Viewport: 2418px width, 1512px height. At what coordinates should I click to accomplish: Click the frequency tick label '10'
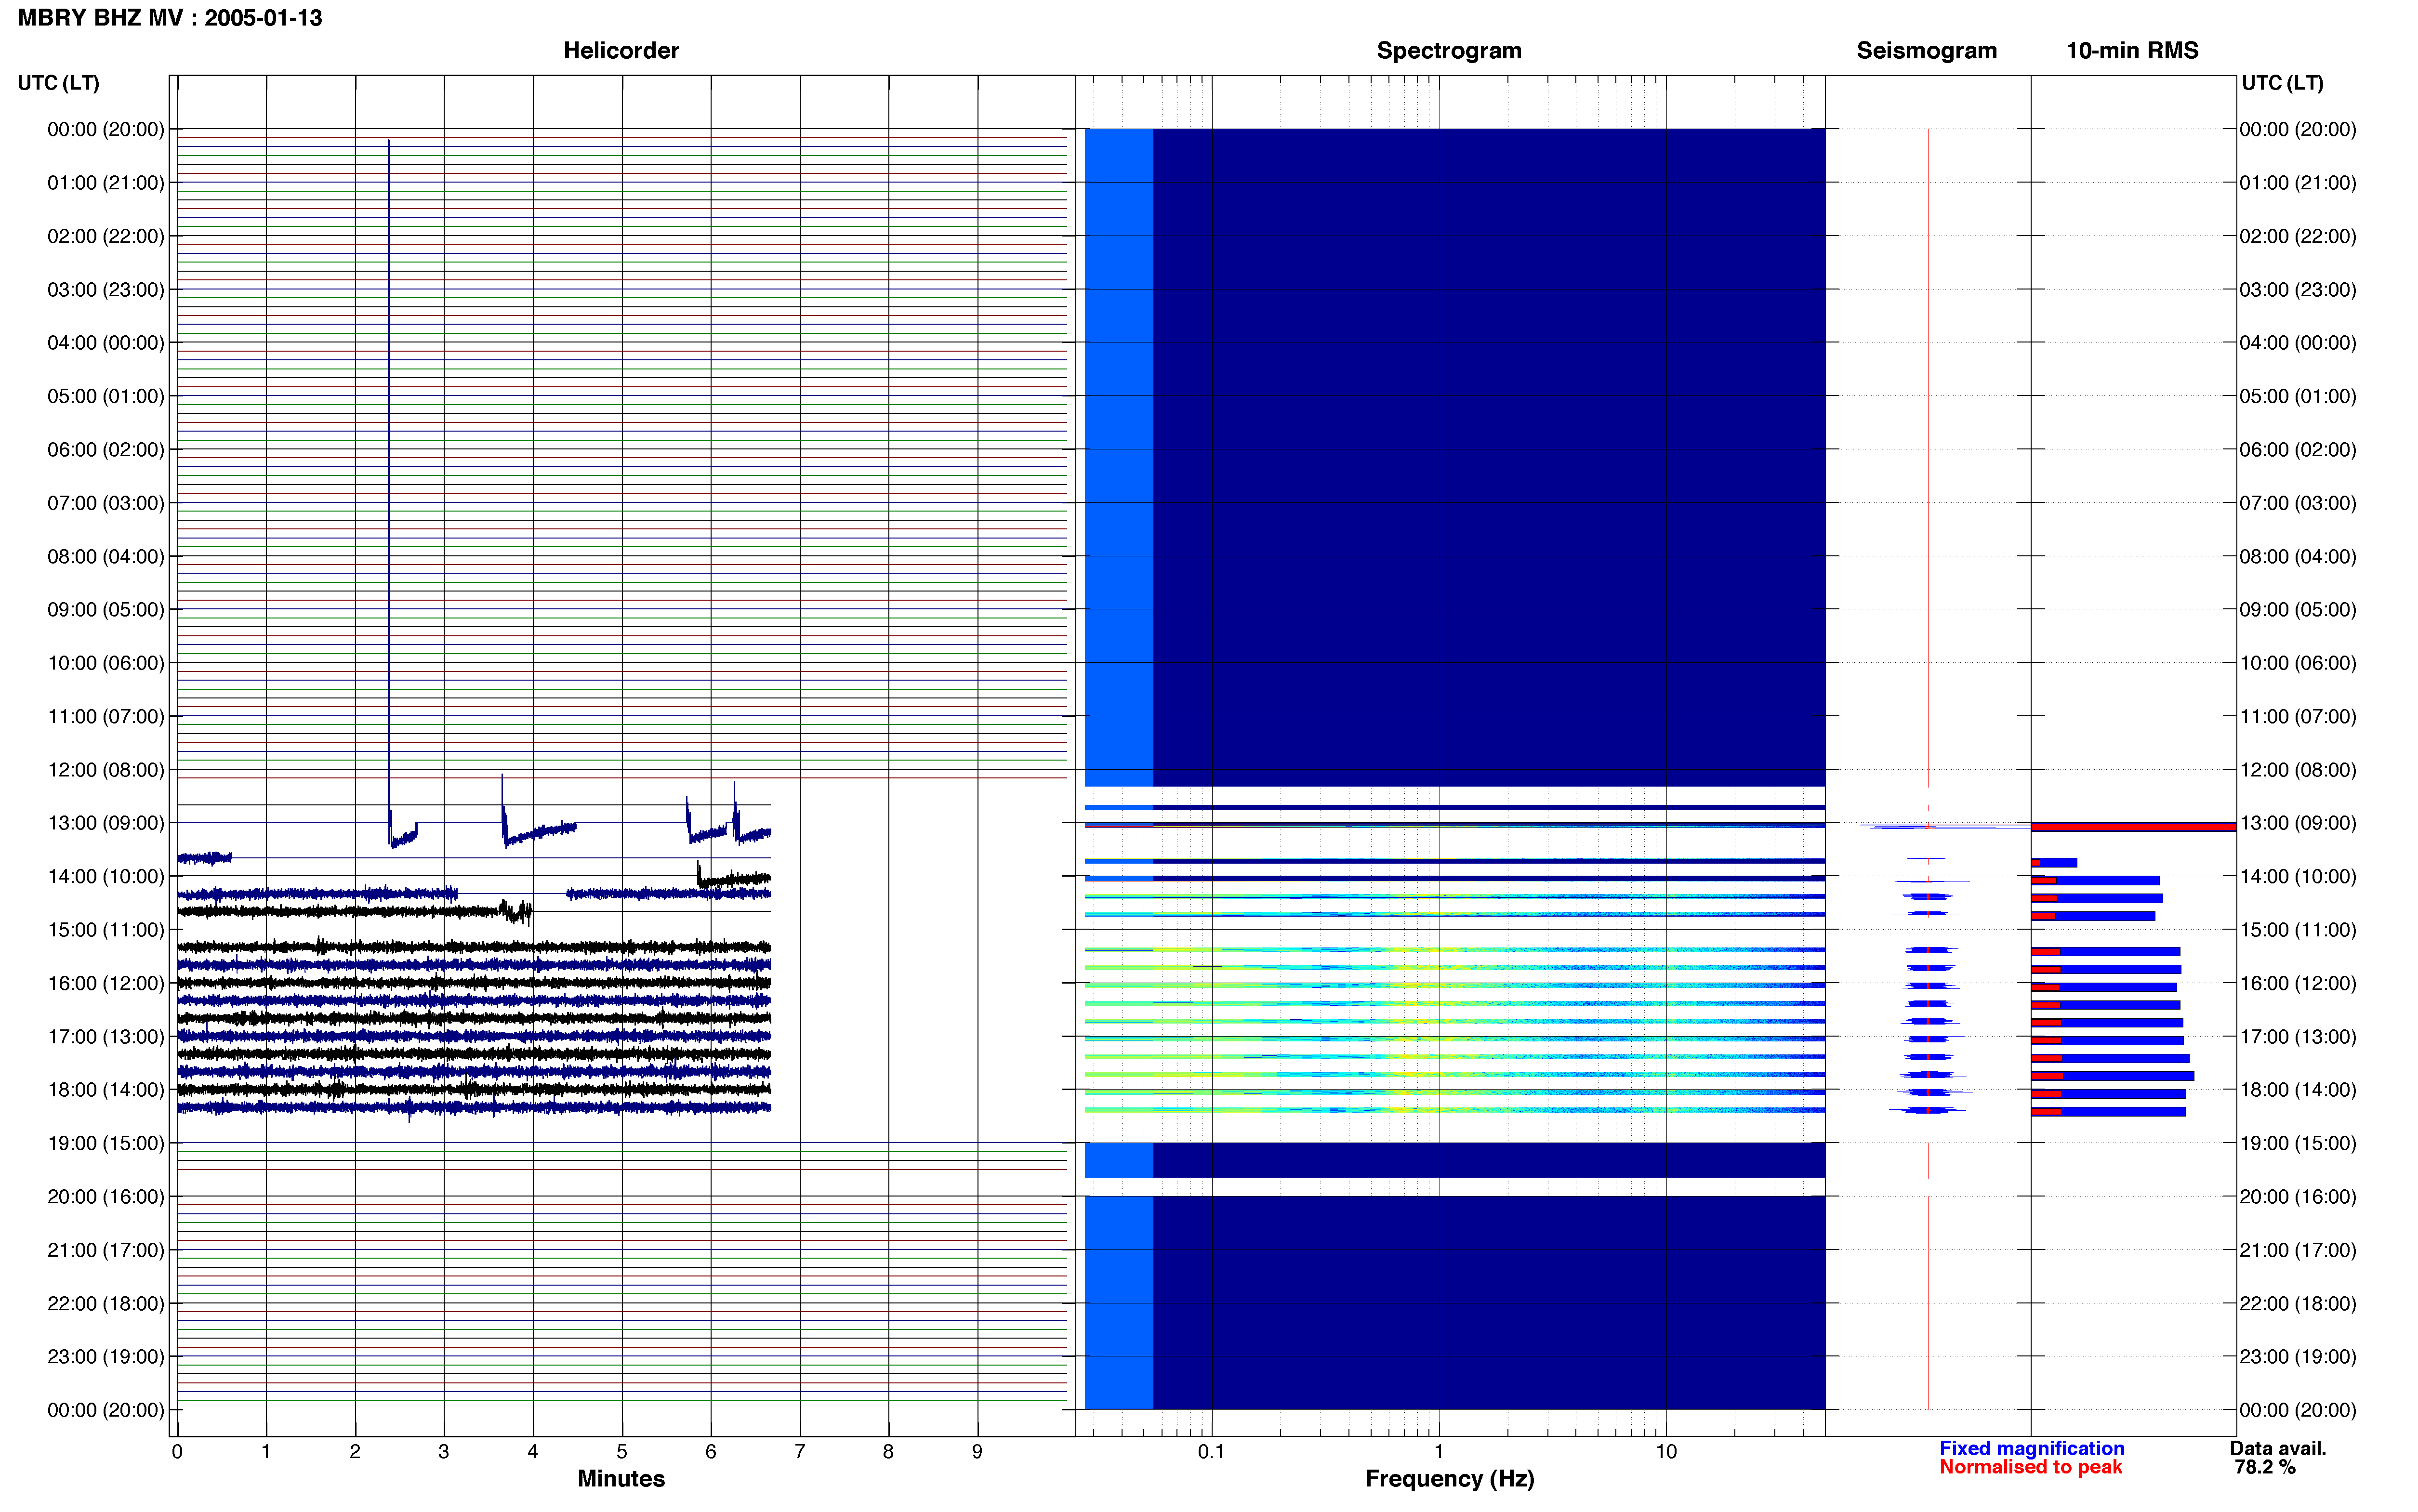click(1666, 1451)
